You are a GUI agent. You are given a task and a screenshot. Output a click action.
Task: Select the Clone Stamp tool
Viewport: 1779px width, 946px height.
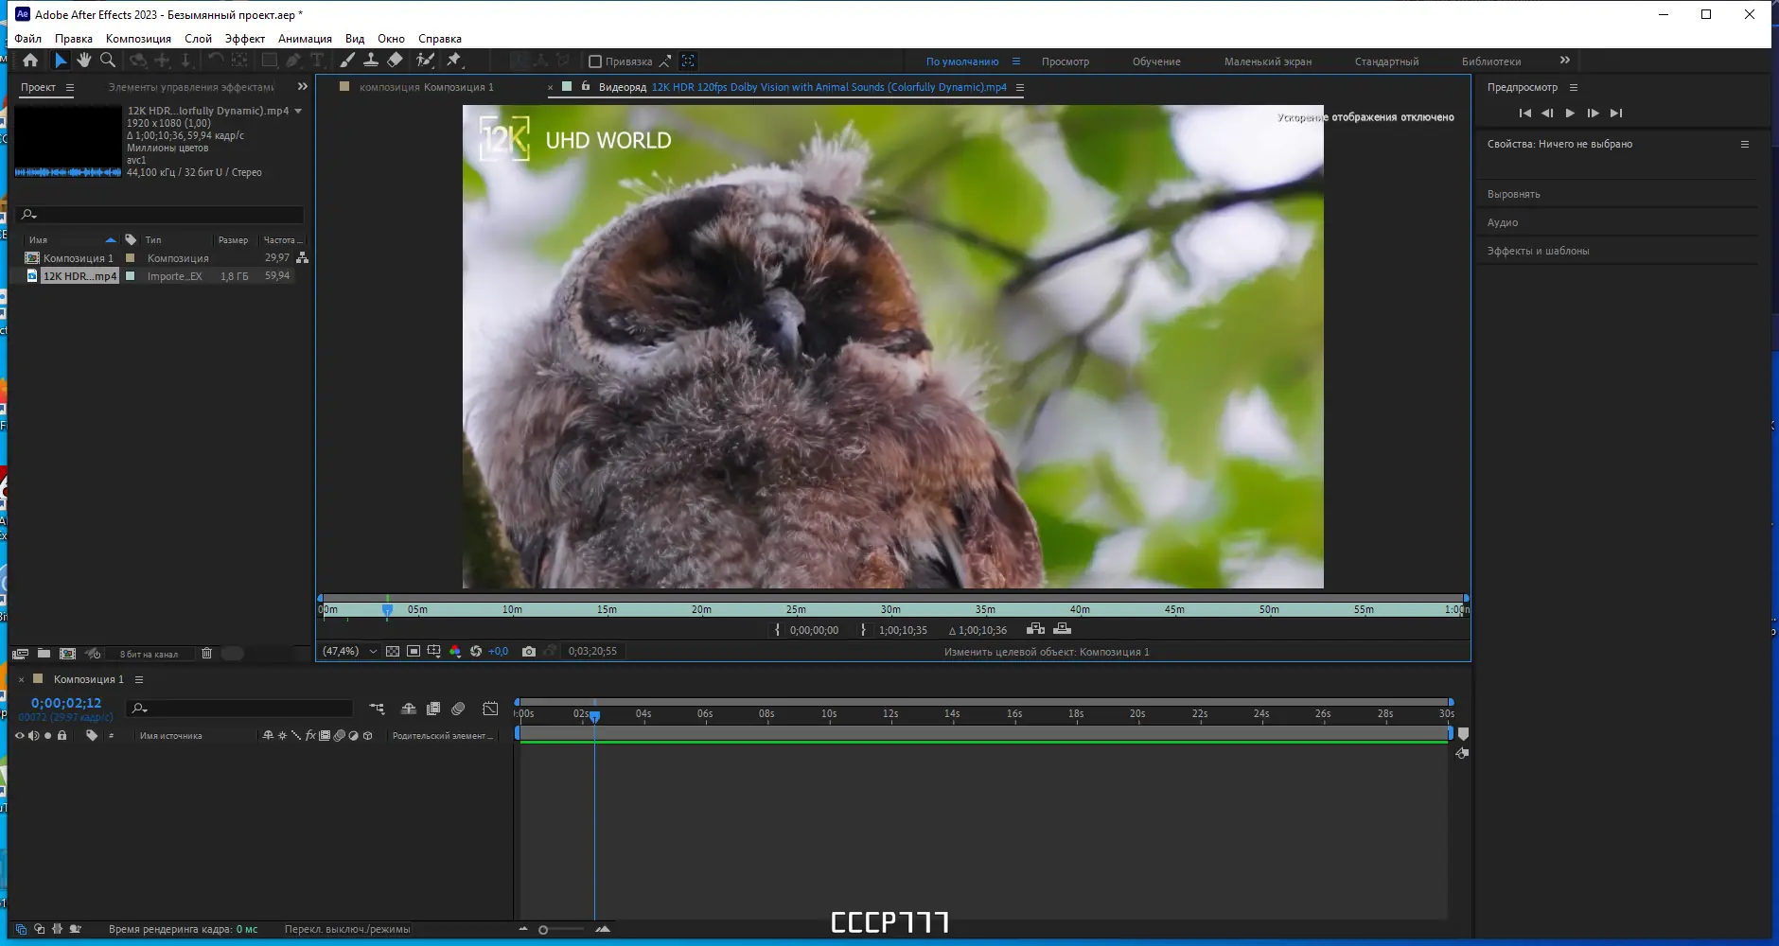point(371,61)
